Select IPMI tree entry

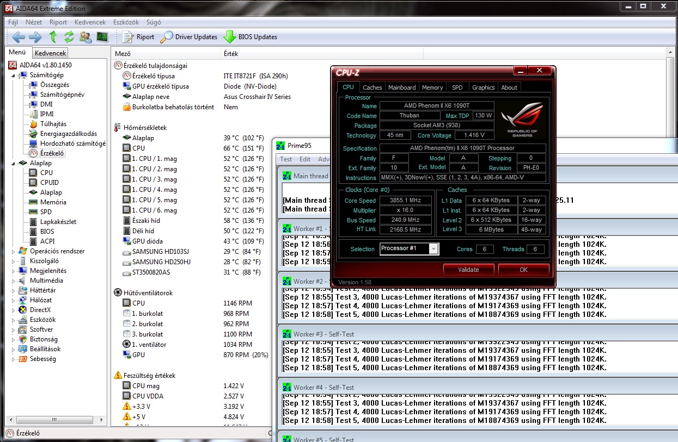(x=47, y=114)
